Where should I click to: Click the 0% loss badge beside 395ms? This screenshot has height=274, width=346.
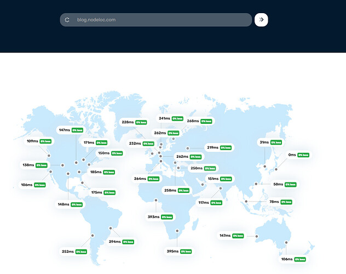[x=186, y=252]
